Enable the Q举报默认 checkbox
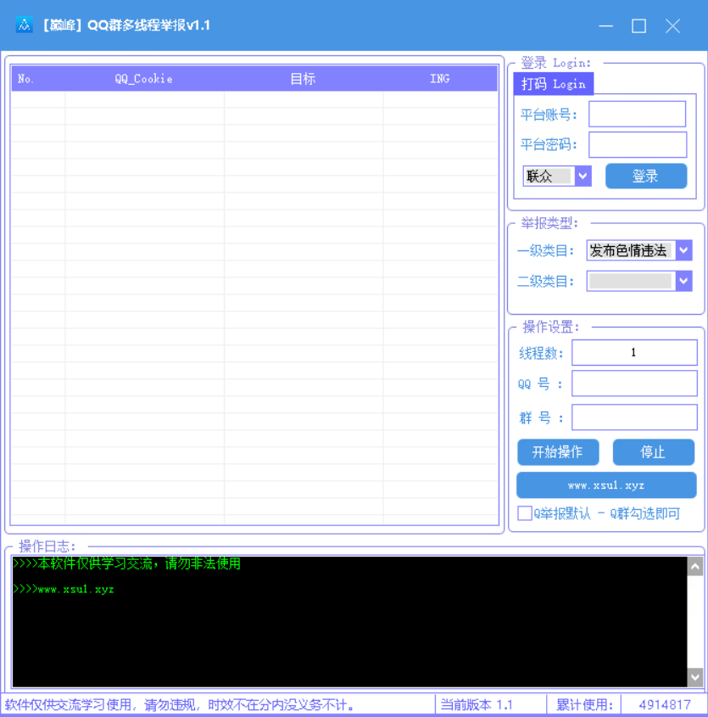The image size is (708, 717). [x=525, y=513]
